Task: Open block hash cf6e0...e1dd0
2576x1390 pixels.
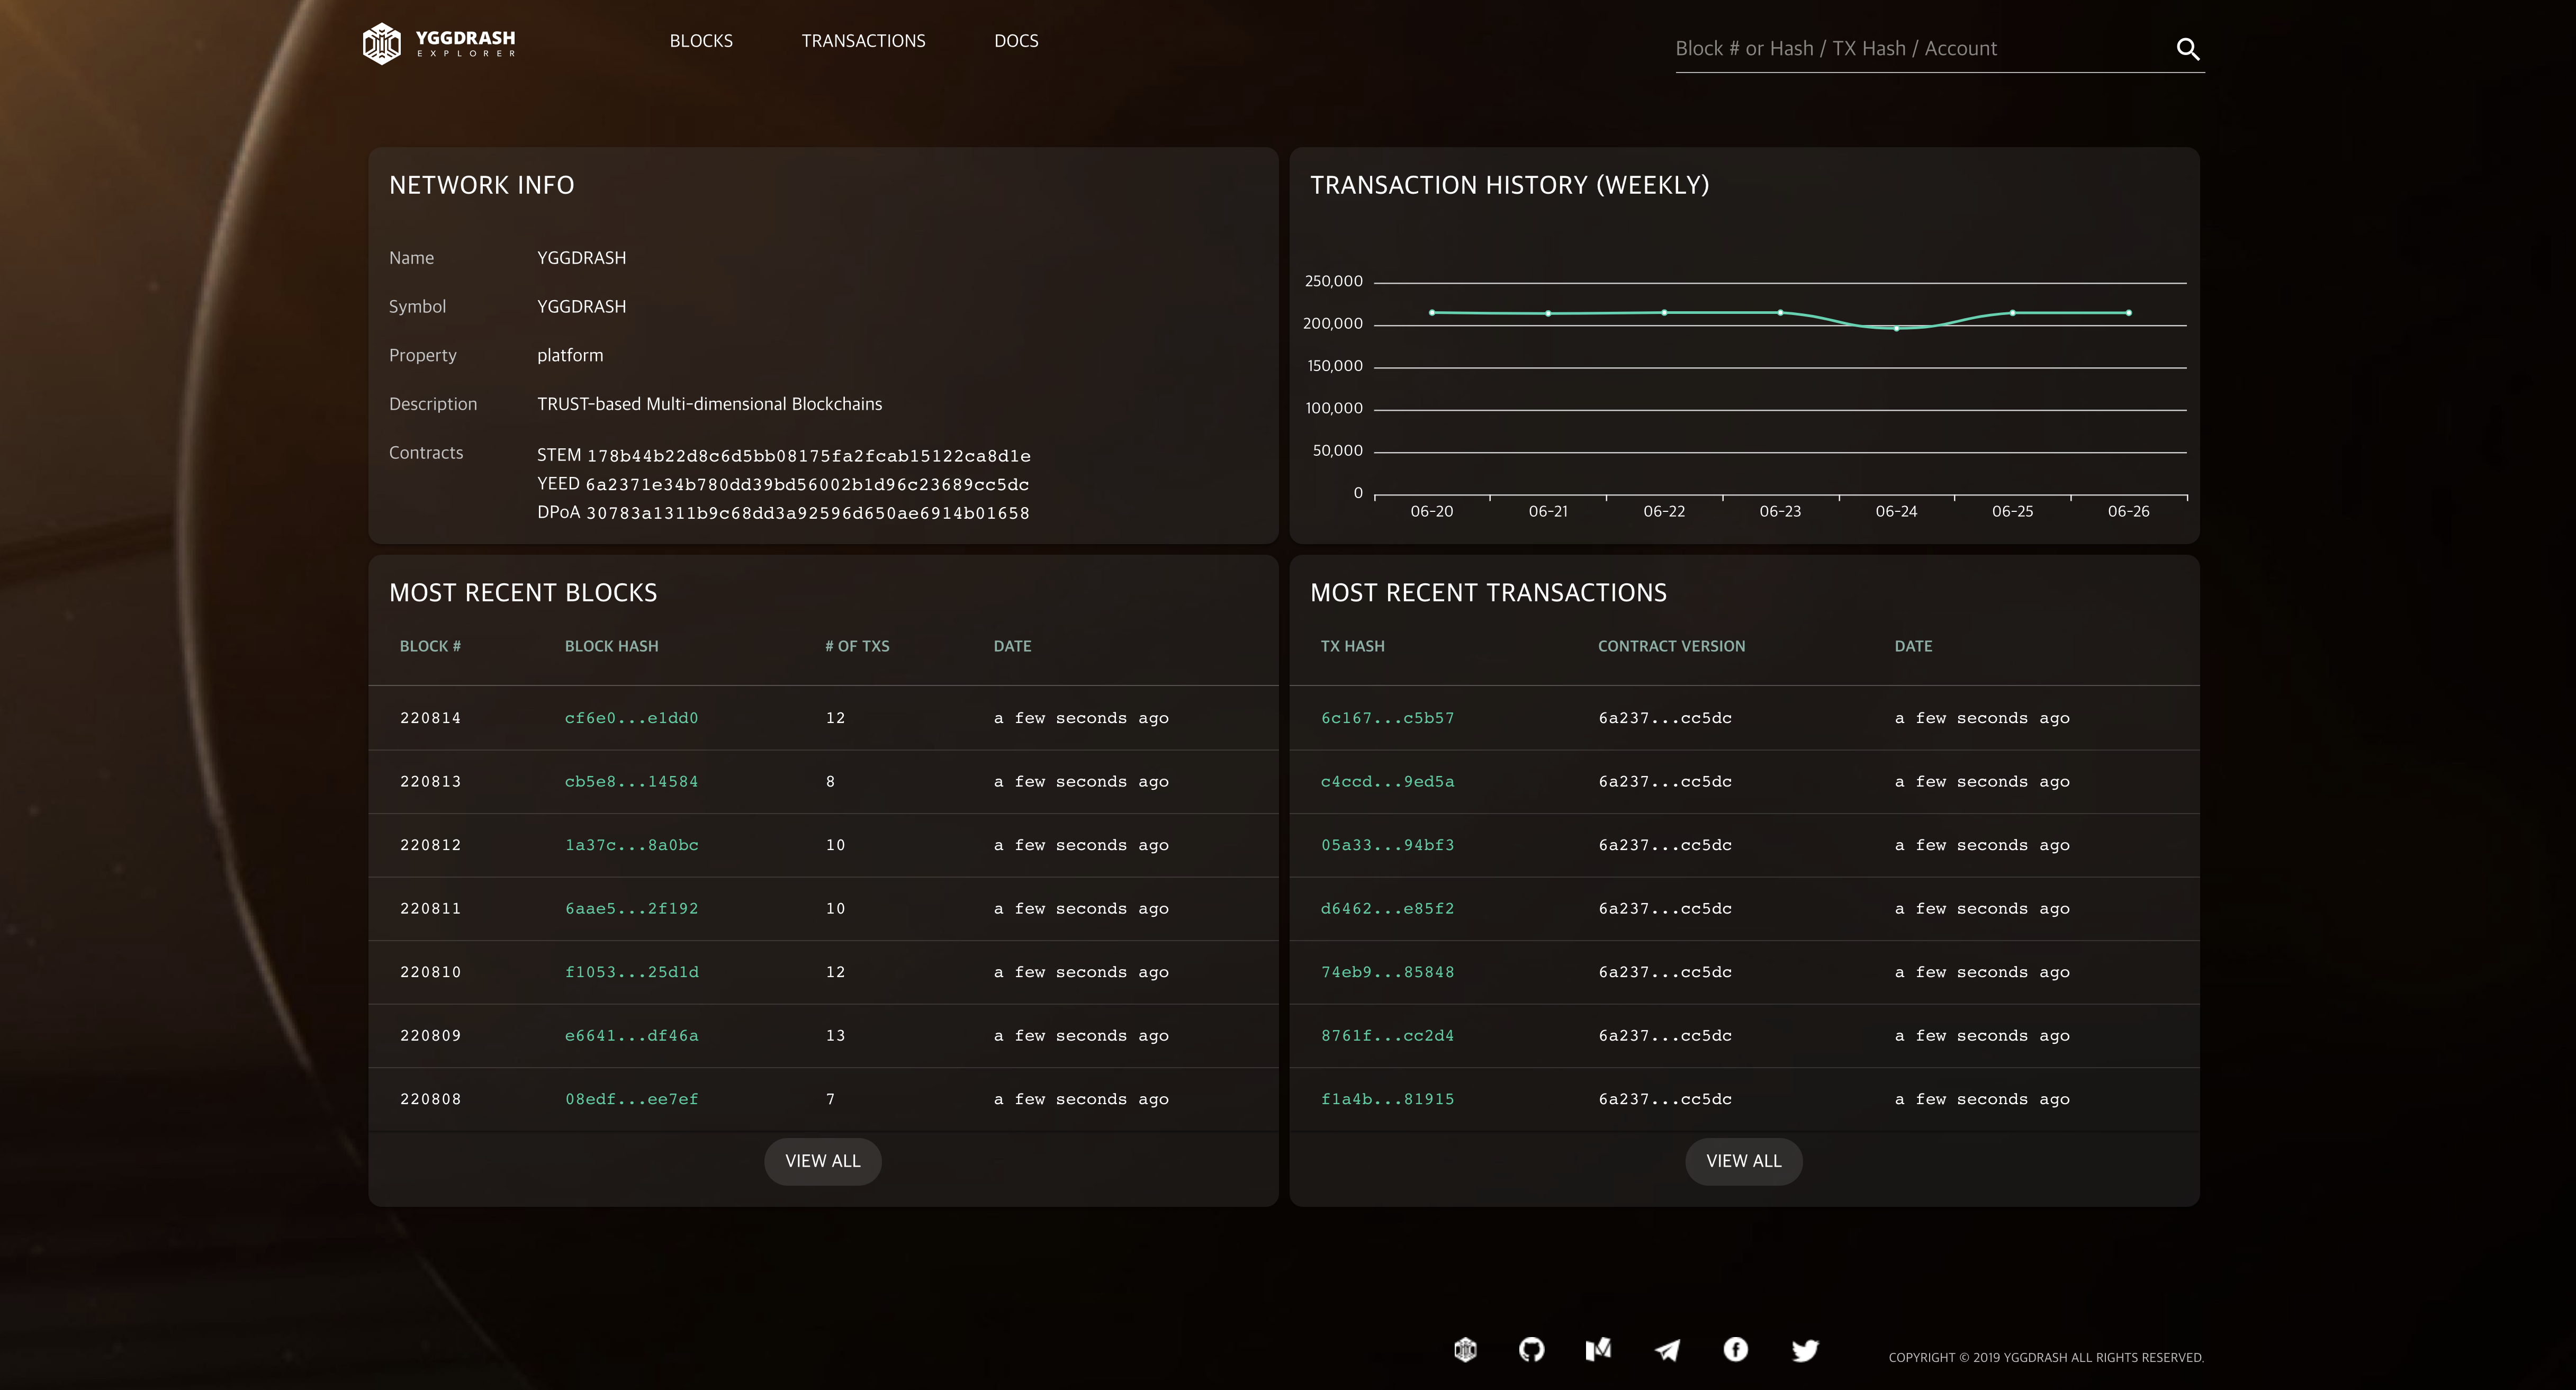Action: (631, 718)
